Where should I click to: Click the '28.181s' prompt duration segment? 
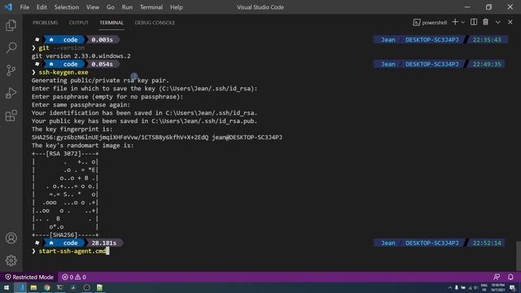(x=103, y=243)
